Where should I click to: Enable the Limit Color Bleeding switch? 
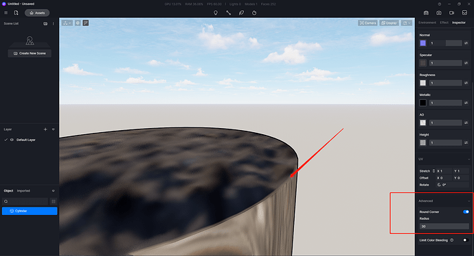click(466, 240)
